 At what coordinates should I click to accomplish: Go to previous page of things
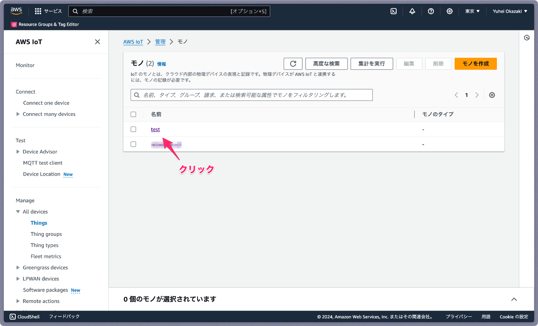click(x=456, y=95)
